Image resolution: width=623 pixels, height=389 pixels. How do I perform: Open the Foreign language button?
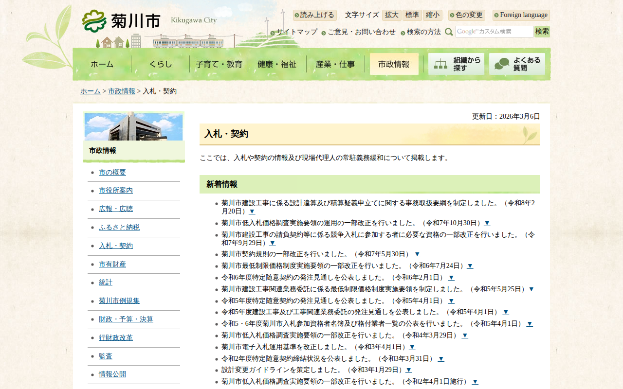tap(521, 15)
